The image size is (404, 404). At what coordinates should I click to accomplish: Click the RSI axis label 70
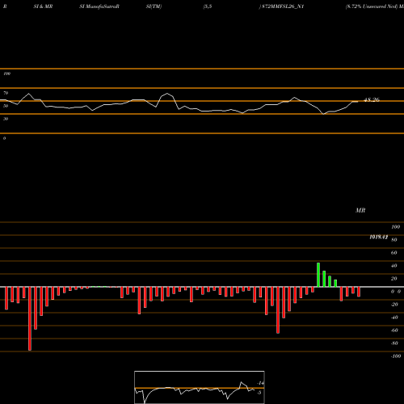6,93
